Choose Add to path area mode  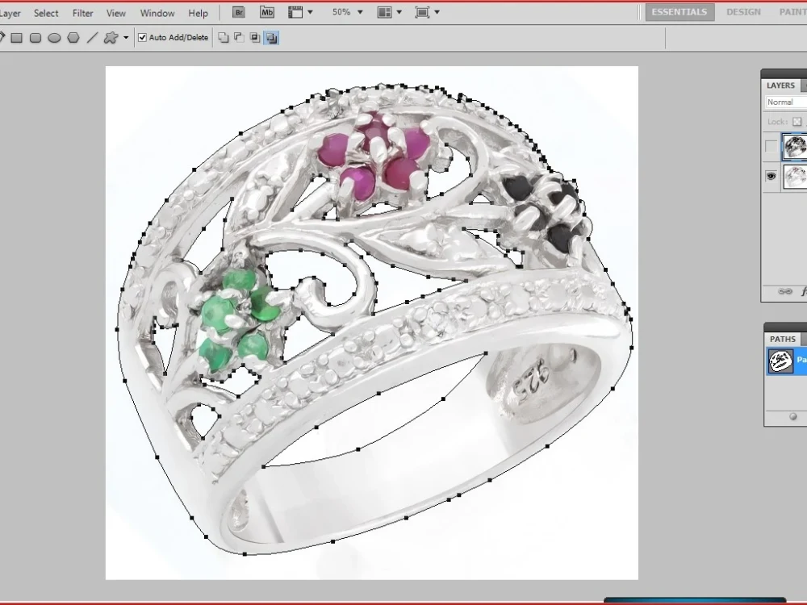point(224,38)
